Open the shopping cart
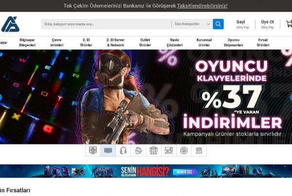Image resolution: width=292 pixels, height=196 pixels. tap(289, 24)
